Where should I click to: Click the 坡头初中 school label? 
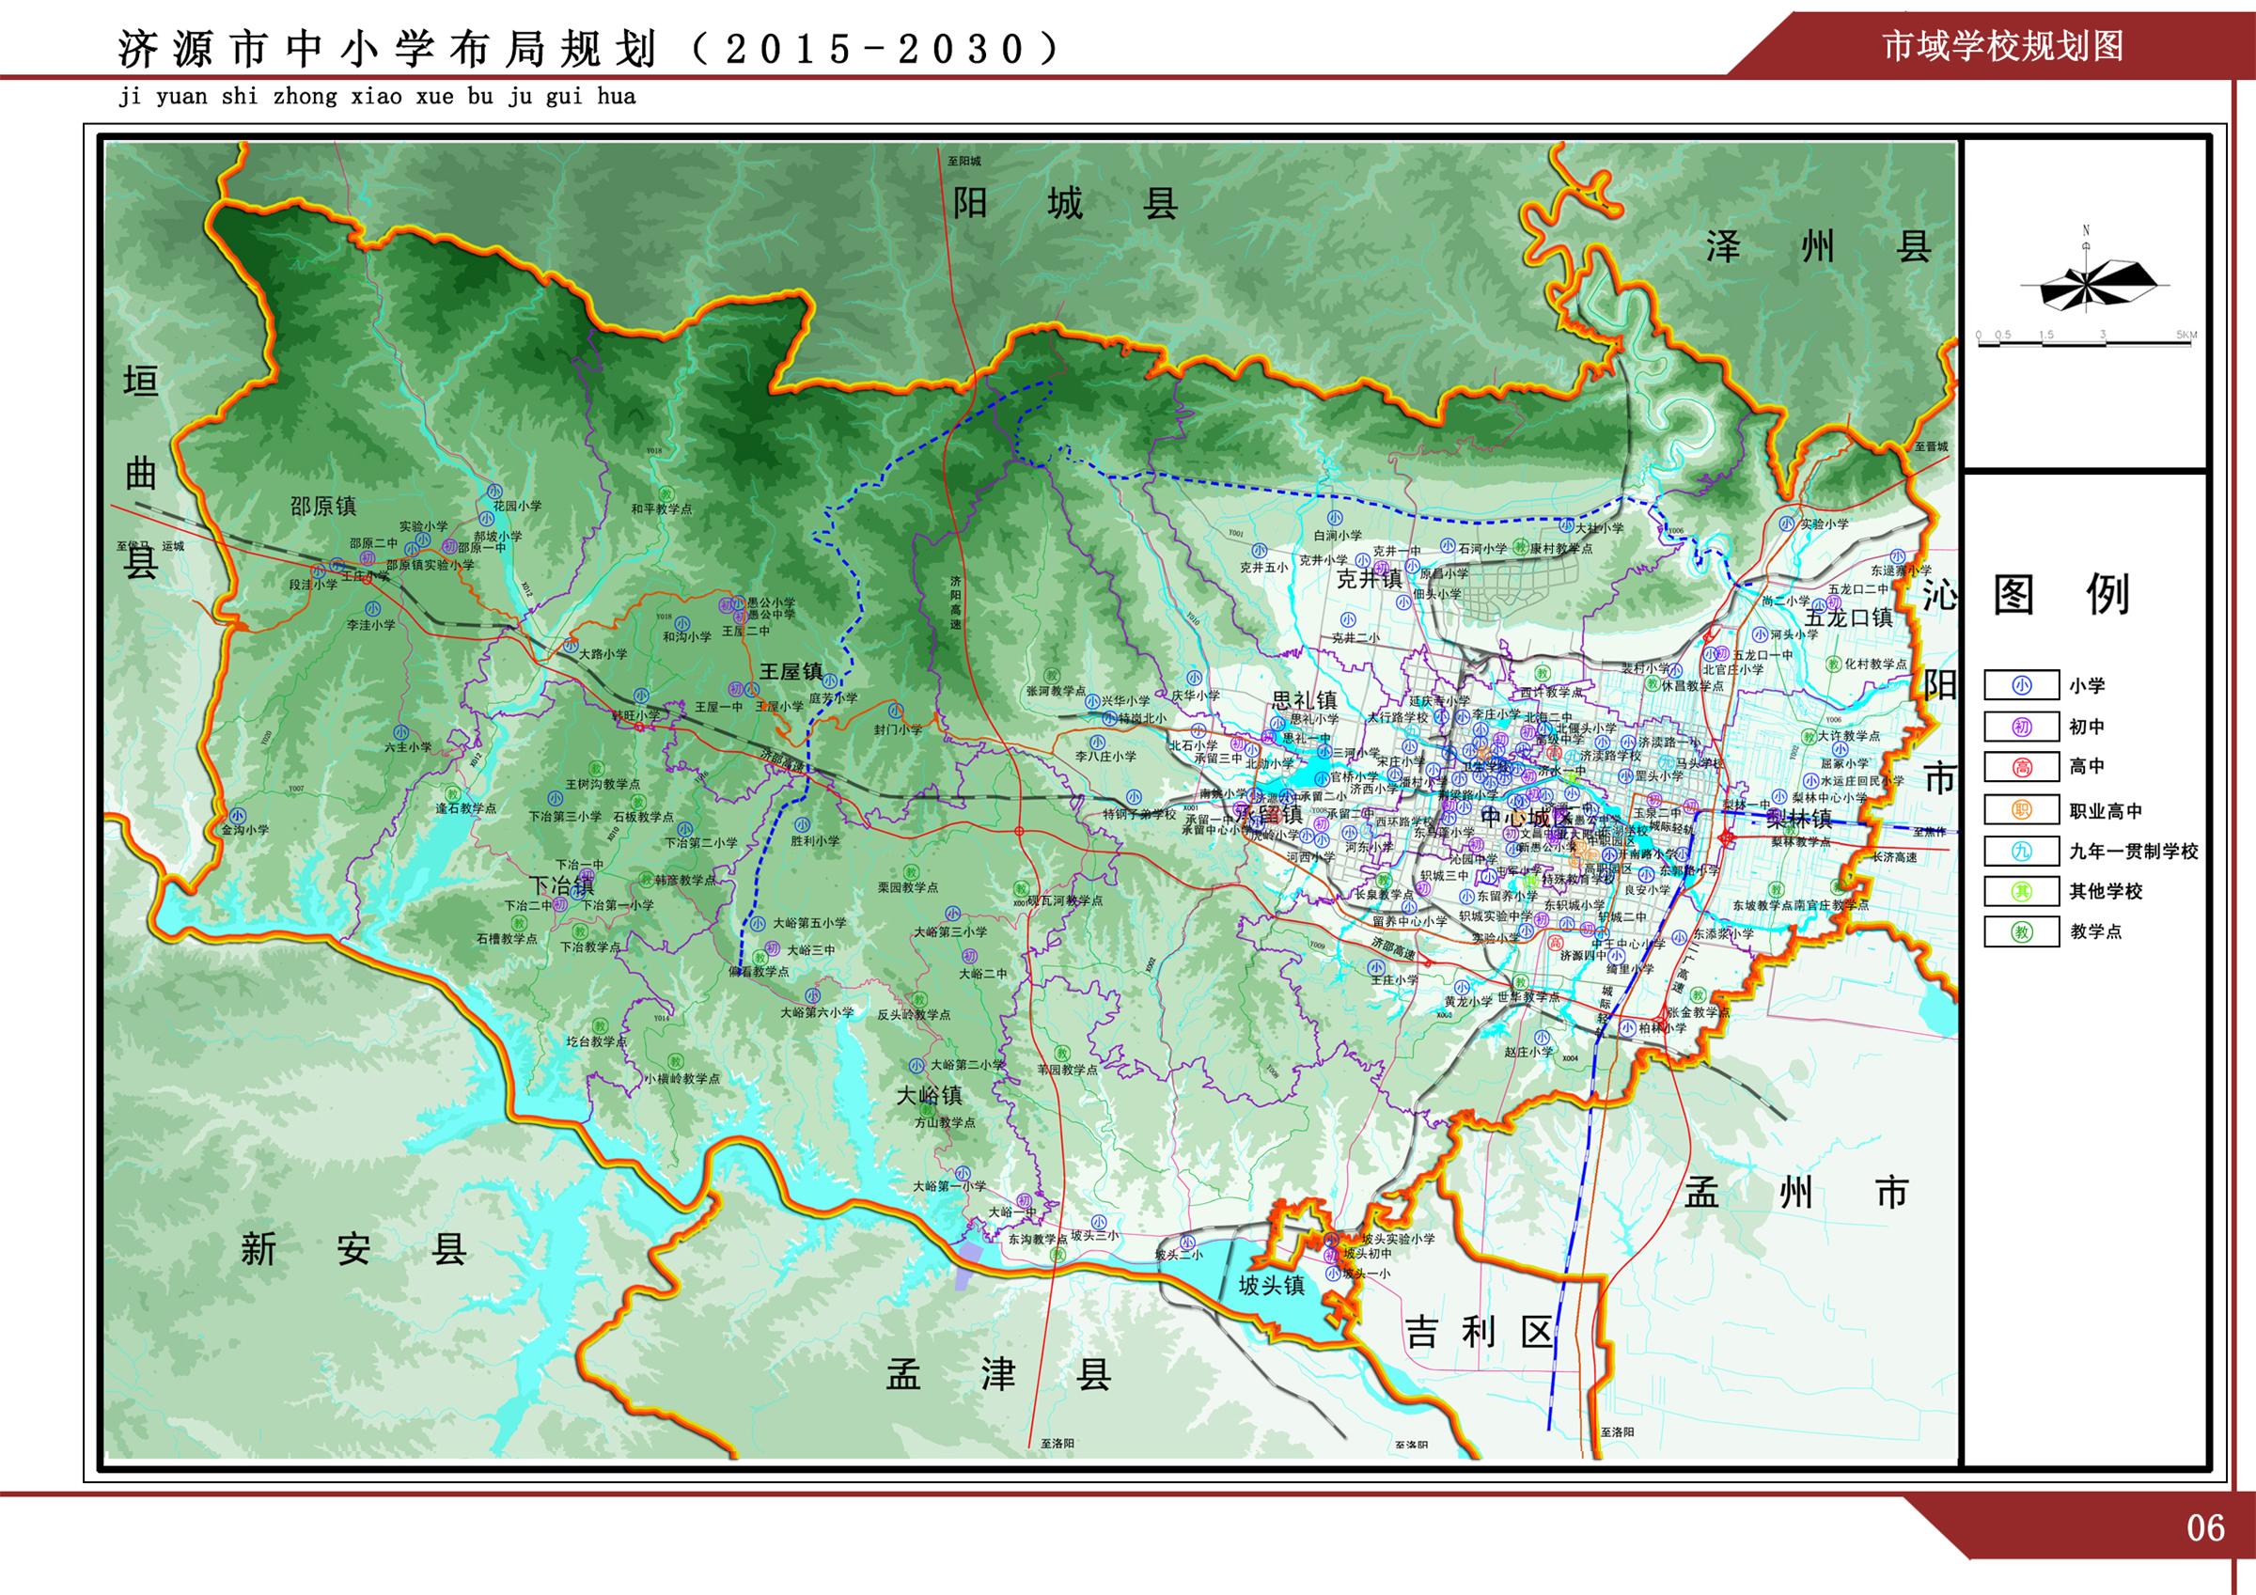pyautogui.click(x=1368, y=1253)
